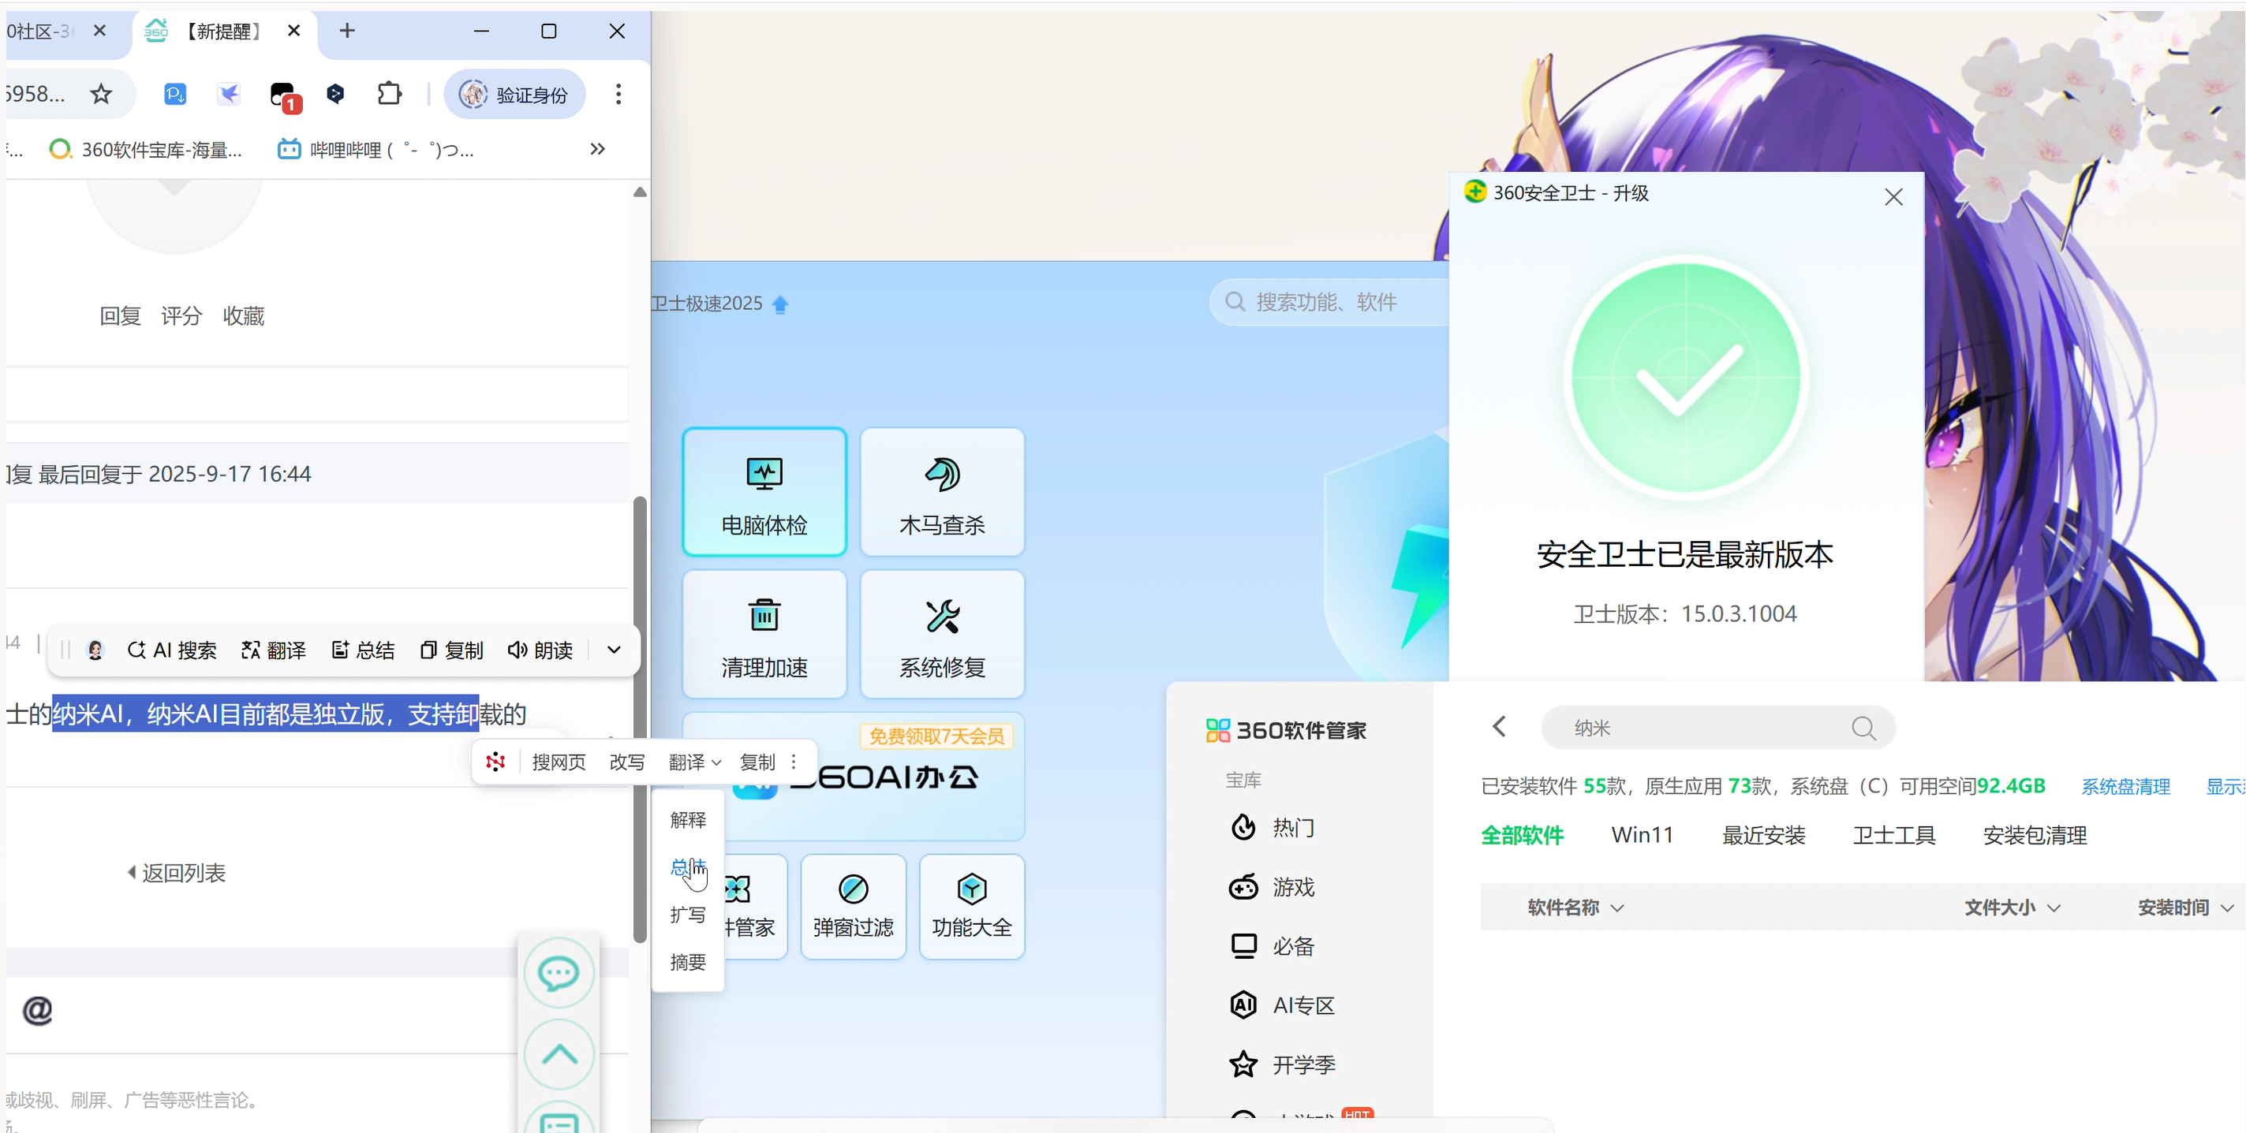Open 清理加速 in 360 Security Guard
This screenshot has height=1133, width=2246.
[764, 634]
